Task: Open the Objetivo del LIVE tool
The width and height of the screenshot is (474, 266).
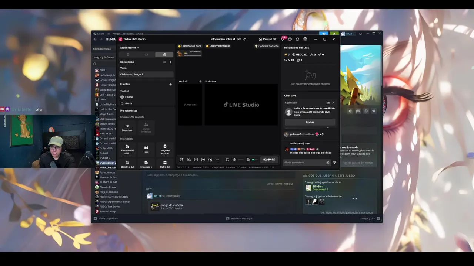Action: (x=127, y=164)
